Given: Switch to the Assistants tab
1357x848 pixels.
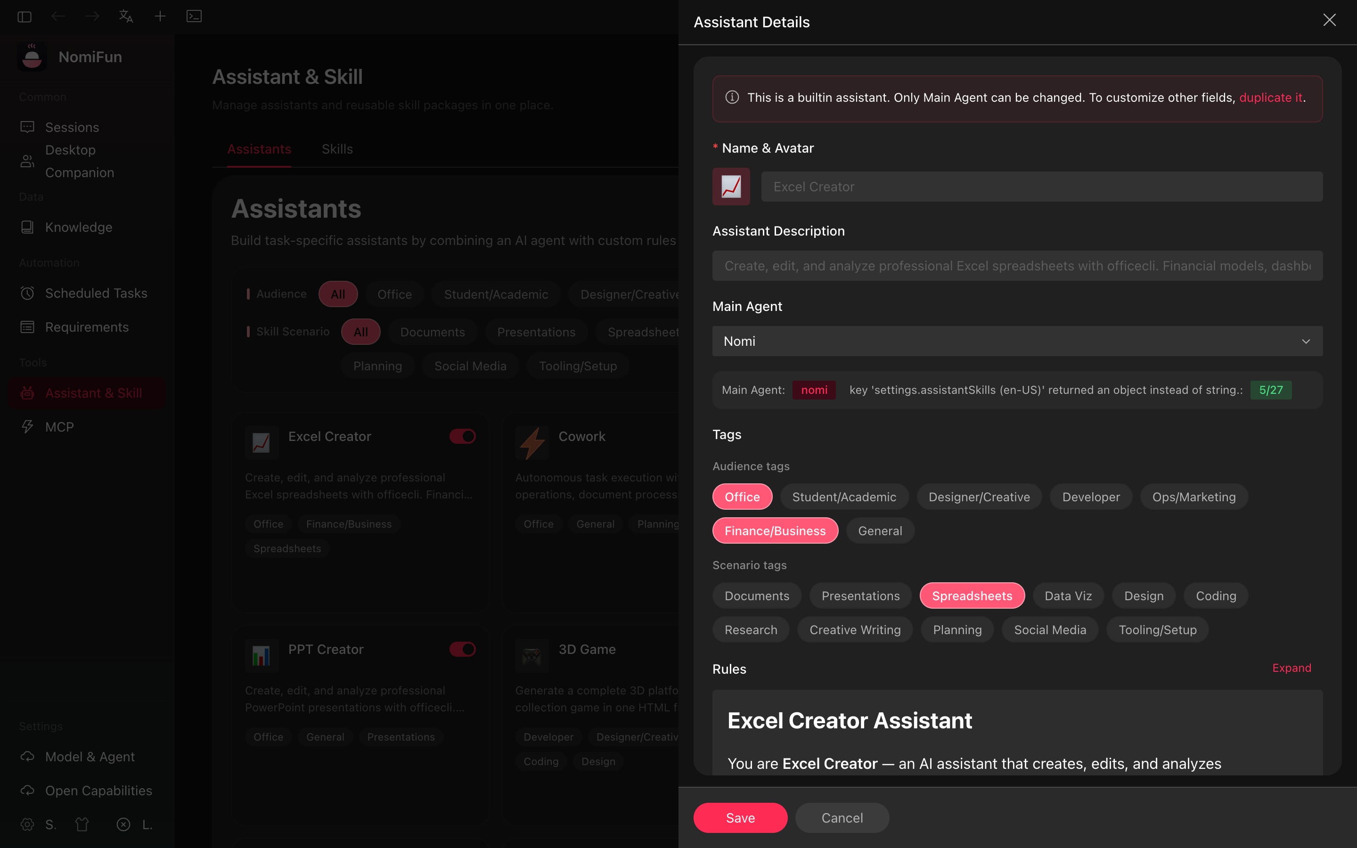Looking at the screenshot, I should pyautogui.click(x=259, y=149).
